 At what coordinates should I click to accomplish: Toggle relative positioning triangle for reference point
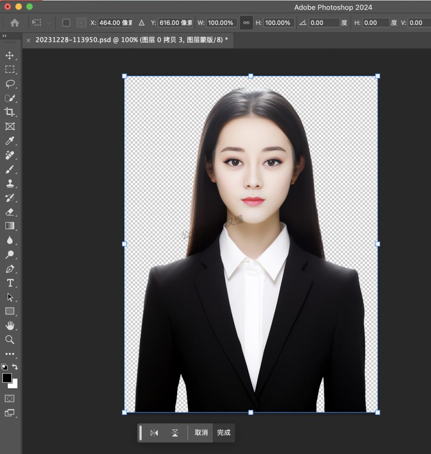tap(141, 23)
